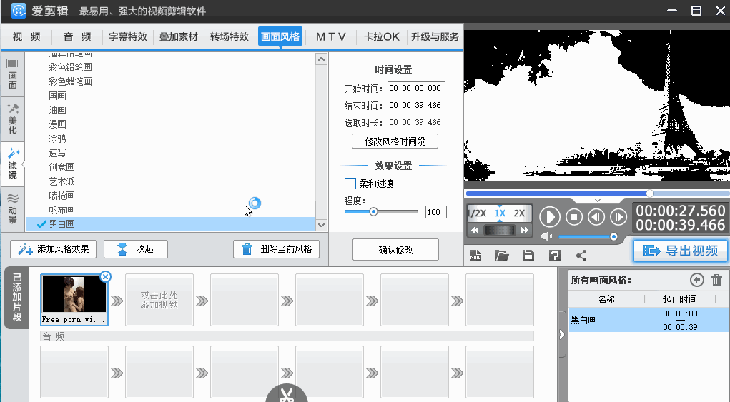Set playback speed to 2X

click(x=519, y=213)
